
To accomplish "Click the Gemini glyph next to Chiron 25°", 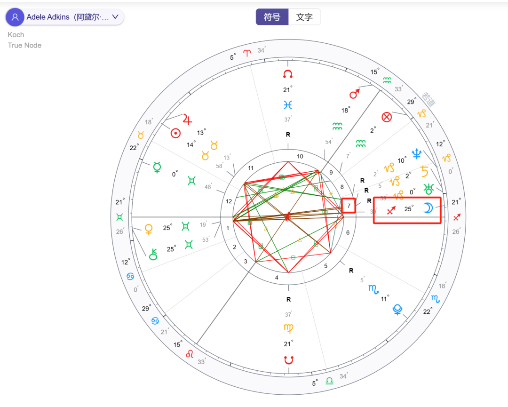I will click(189, 244).
